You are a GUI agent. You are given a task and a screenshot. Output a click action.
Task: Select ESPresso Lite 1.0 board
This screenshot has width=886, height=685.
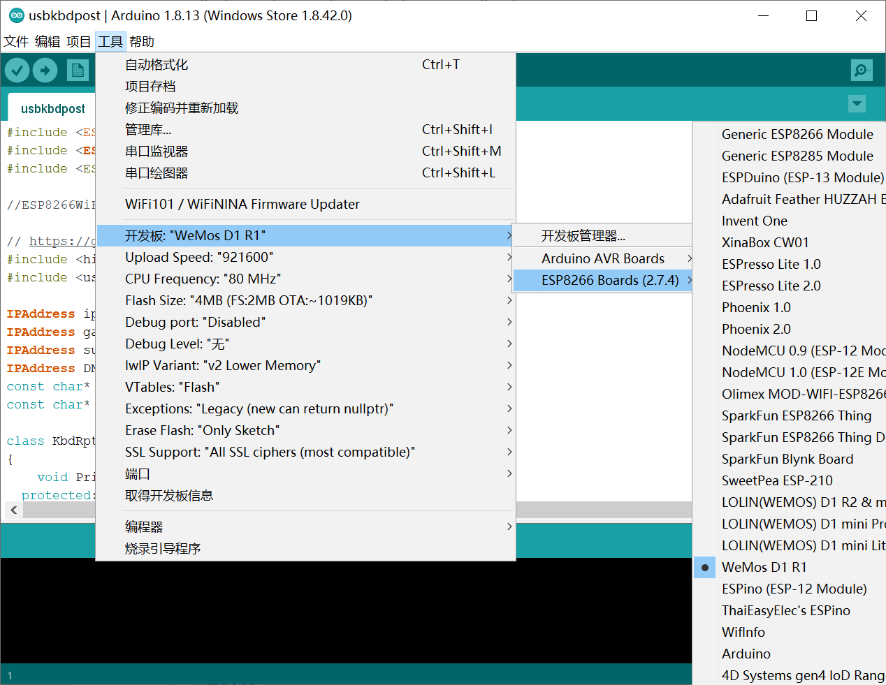[x=790, y=264]
